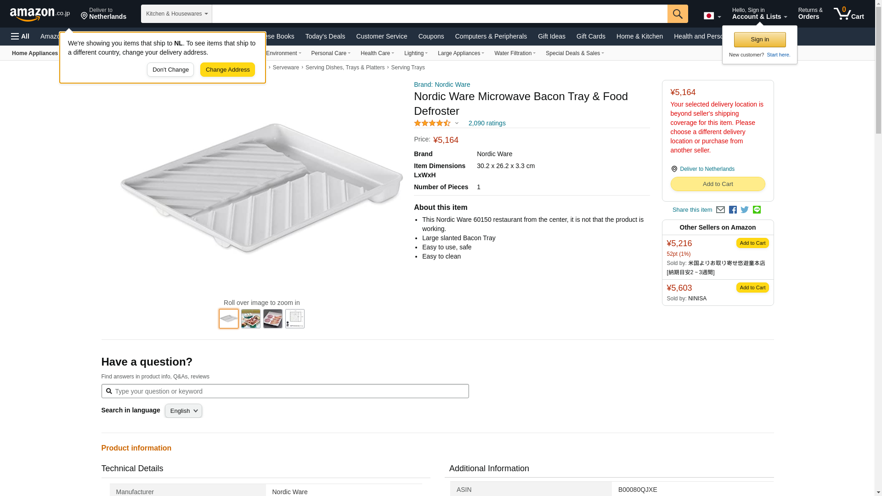Select the second product thumbnail image
The height and width of the screenshot is (496, 882).
pyautogui.click(x=251, y=319)
